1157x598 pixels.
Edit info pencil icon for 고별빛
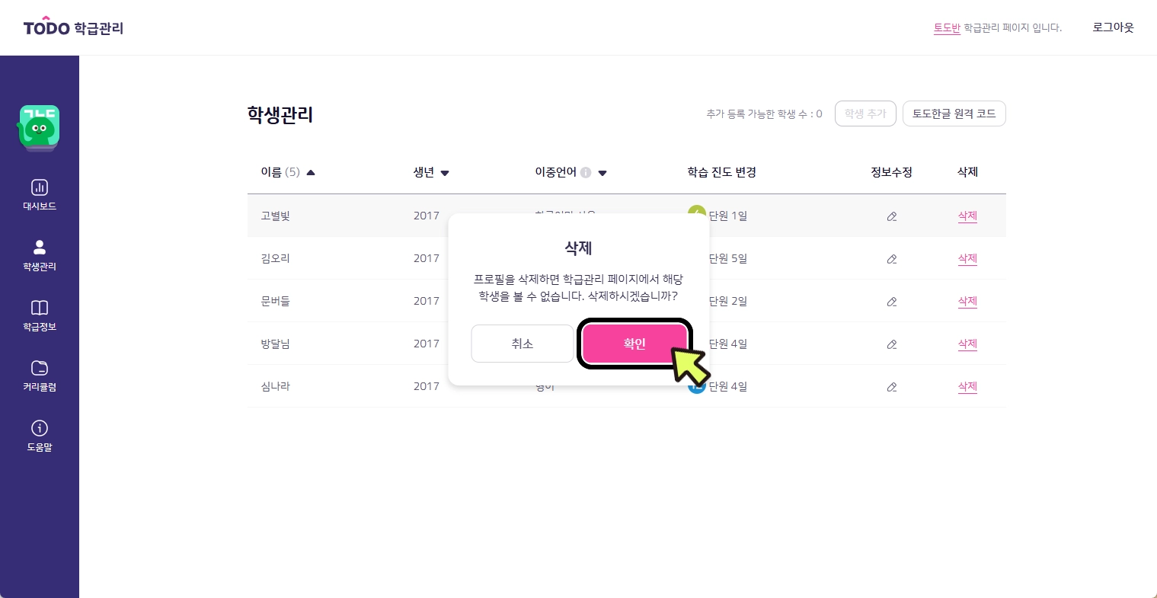click(892, 216)
